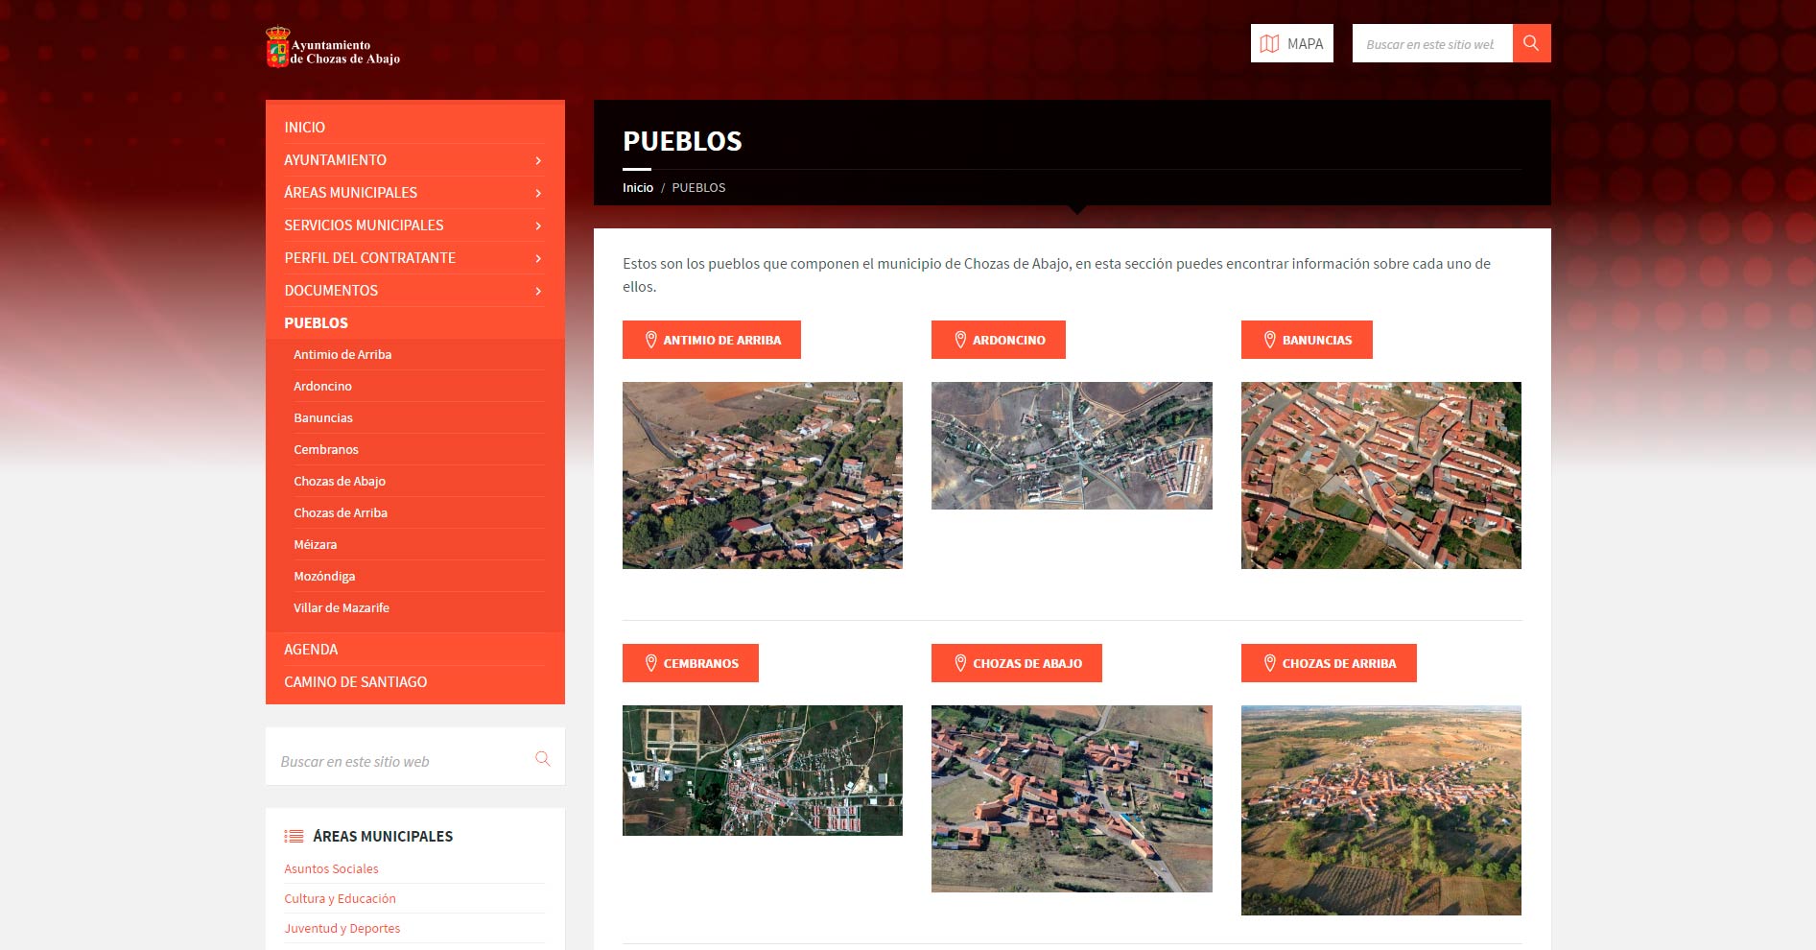The image size is (1816, 950).
Task: Open CAMINO DE SANTIAGO menu item
Action: (355, 682)
